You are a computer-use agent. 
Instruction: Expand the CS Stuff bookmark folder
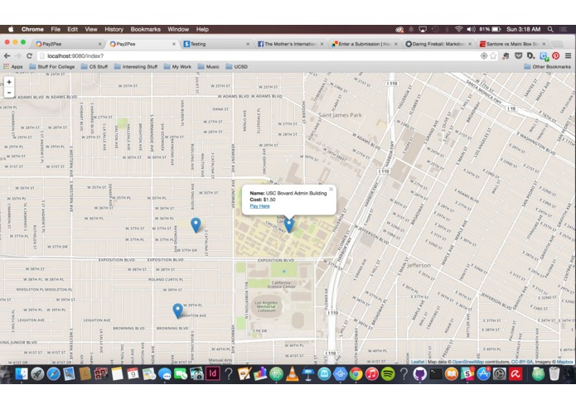(x=94, y=67)
